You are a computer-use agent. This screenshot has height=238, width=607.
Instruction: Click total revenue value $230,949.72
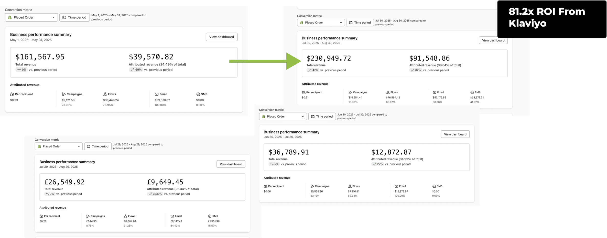point(329,58)
